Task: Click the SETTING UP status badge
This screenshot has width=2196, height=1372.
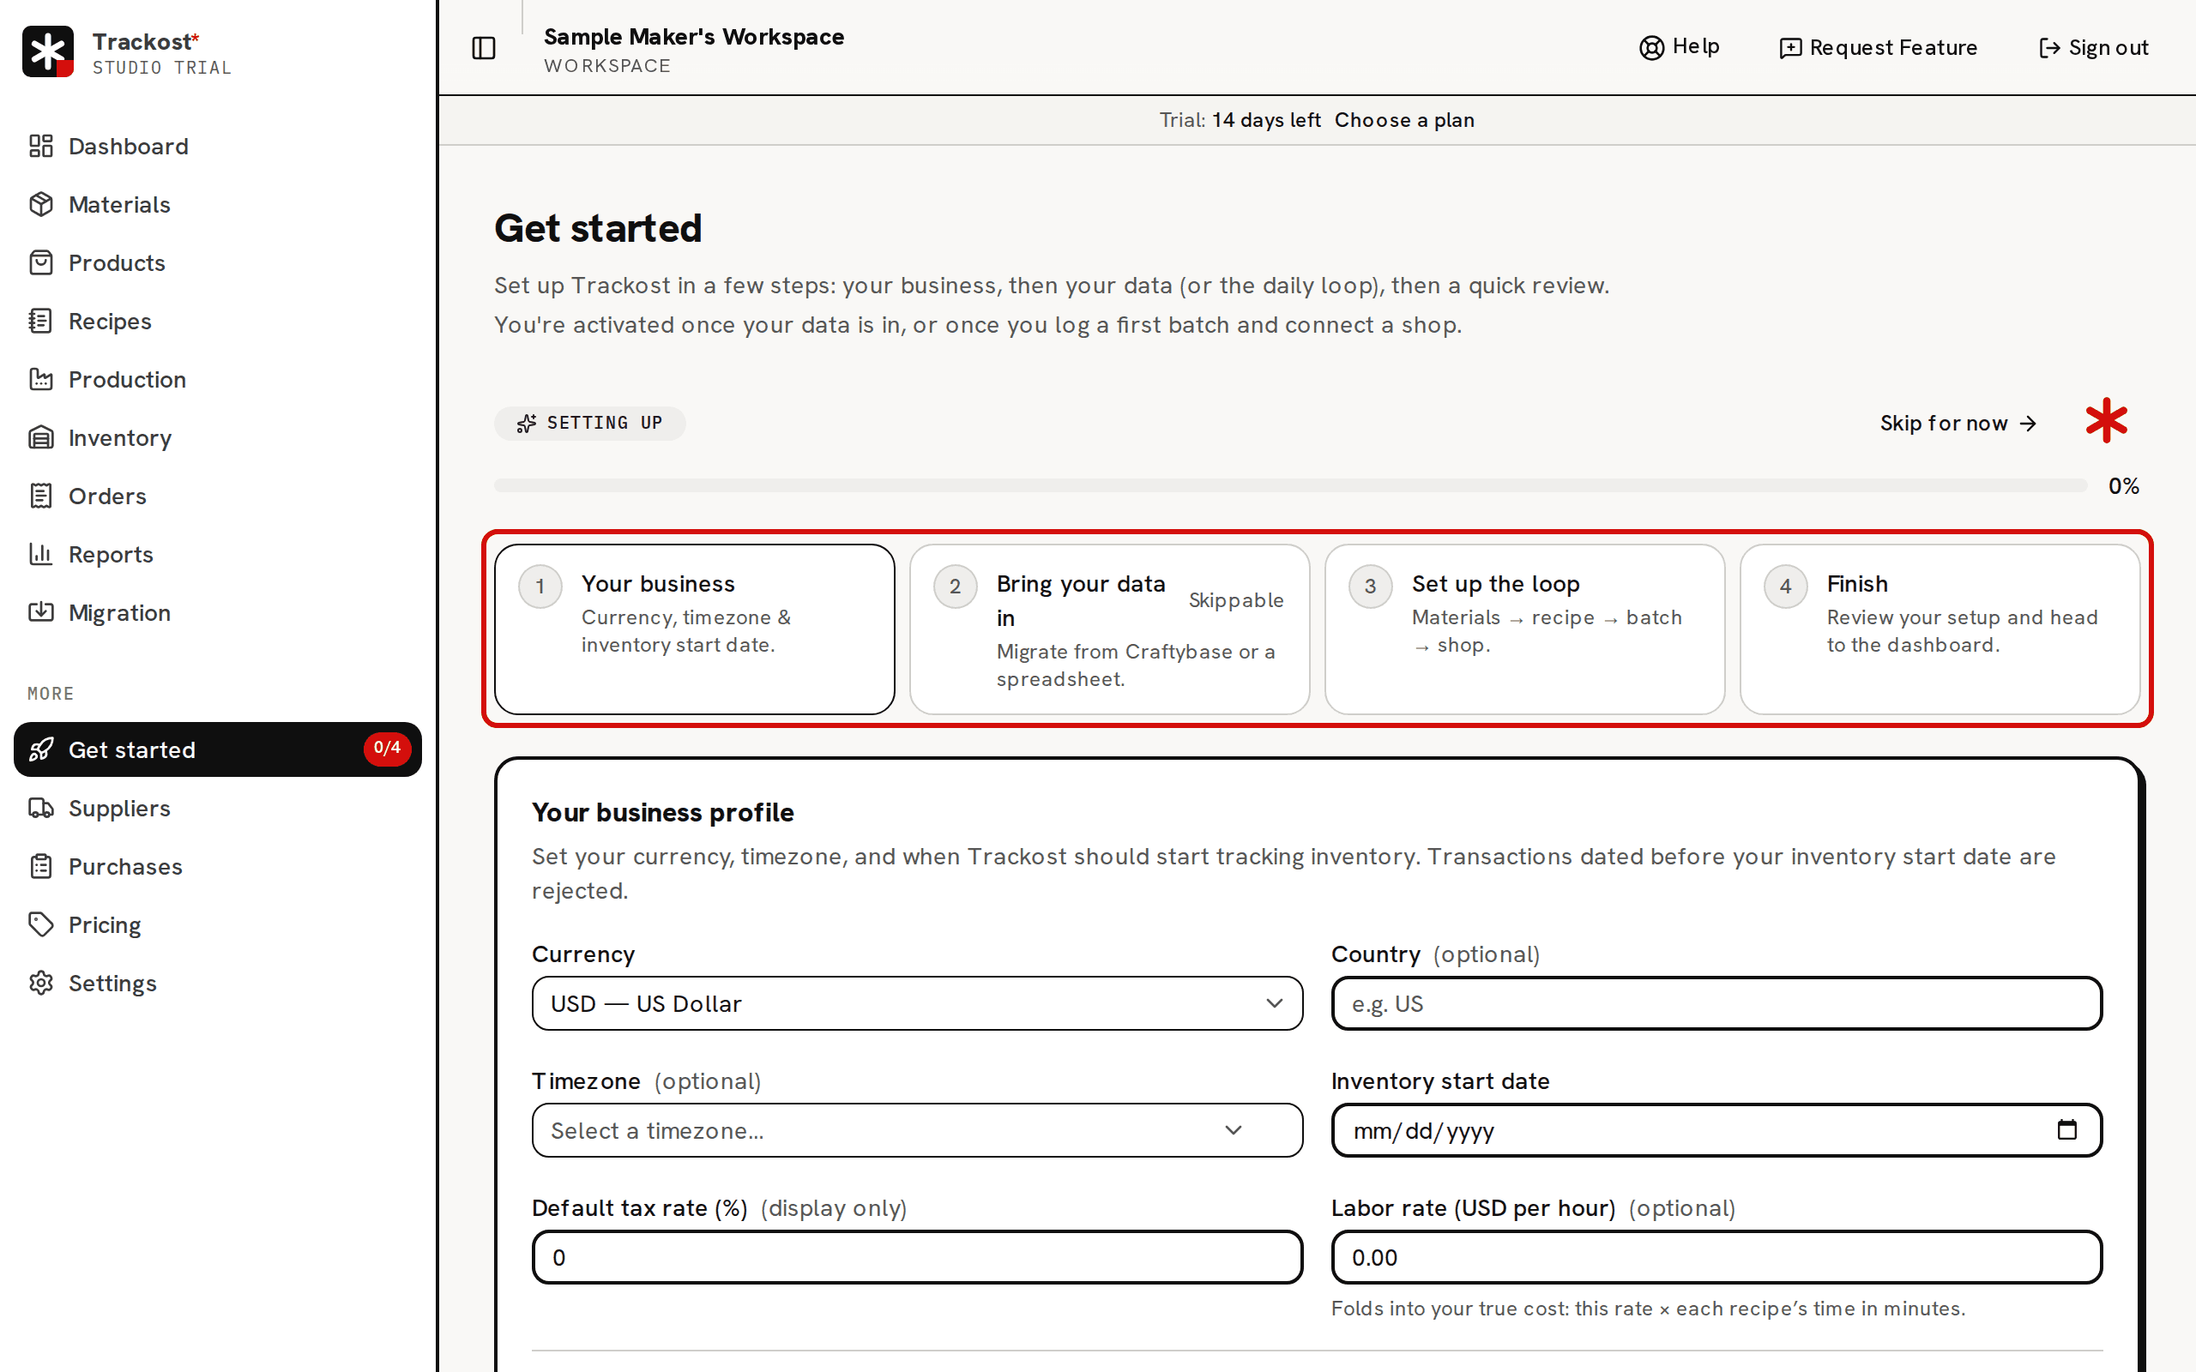Action: point(590,424)
